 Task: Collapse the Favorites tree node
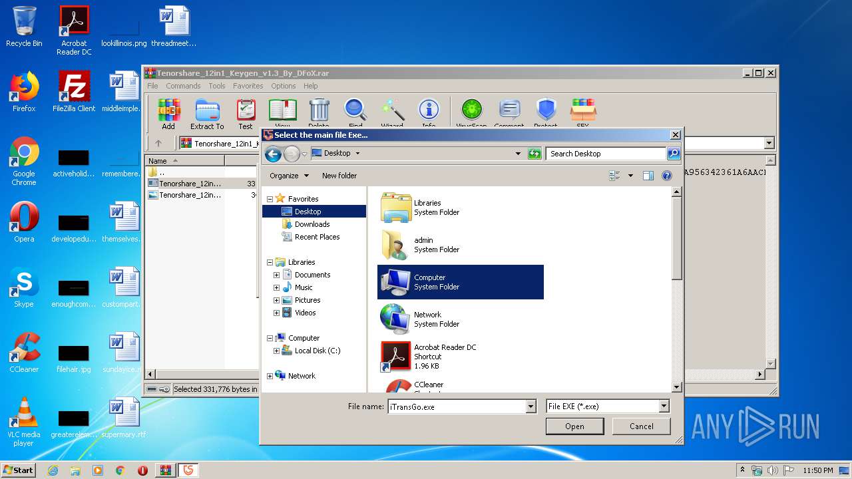point(270,199)
